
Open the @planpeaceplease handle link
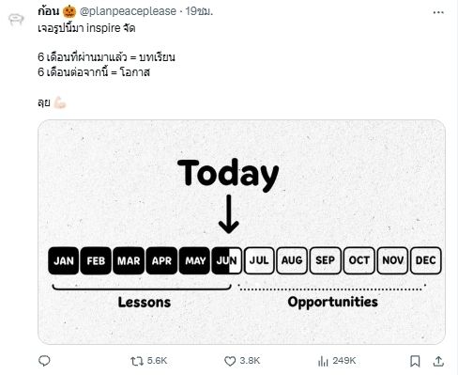(x=128, y=11)
